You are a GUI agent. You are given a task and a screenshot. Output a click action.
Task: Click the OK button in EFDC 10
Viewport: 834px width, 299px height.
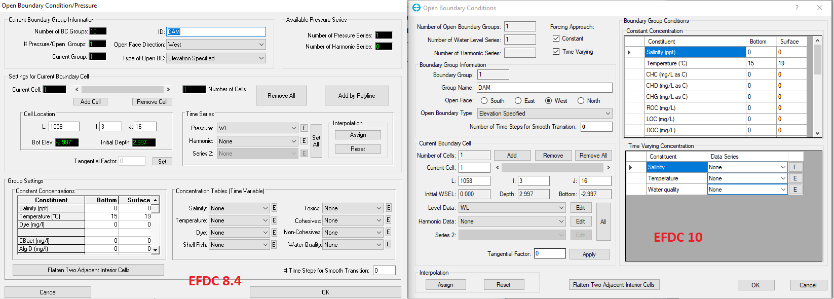(x=755, y=285)
